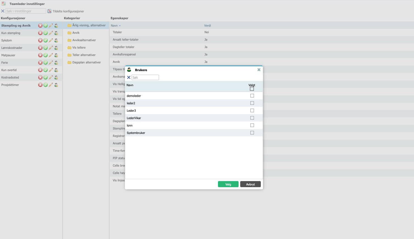Select the Prosjekttimer configuration name
414x239 pixels.
point(10,85)
